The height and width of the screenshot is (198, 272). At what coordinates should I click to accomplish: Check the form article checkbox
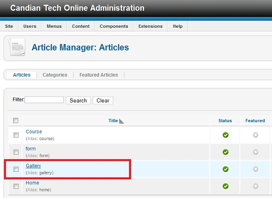tap(16, 152)
